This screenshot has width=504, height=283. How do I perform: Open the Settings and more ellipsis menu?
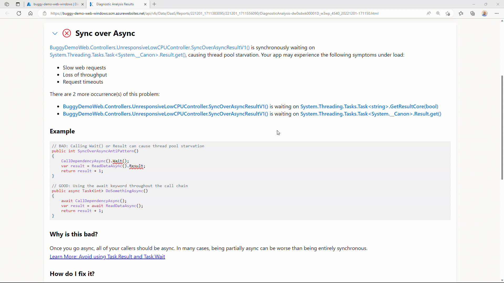497,13
